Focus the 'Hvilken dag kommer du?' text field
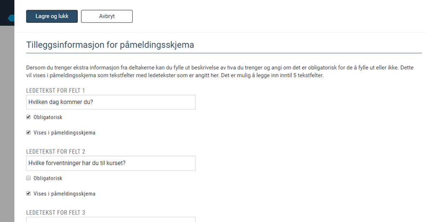The image size is (426, 222). (x=111, y=102)
